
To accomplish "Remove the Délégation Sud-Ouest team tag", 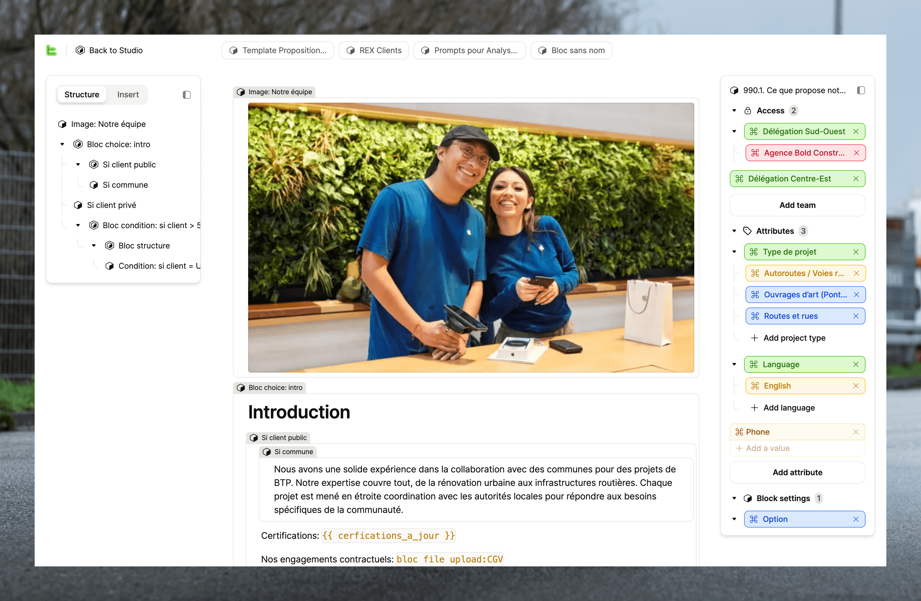I will pyautogui.click(x=856, y=131).
